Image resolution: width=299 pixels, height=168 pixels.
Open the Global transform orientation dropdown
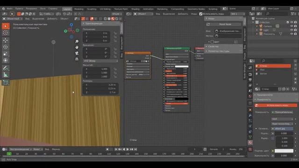pos(47,14)
